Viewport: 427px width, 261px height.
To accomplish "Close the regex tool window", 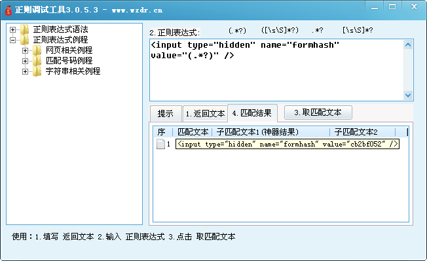I will pos(414,7).
